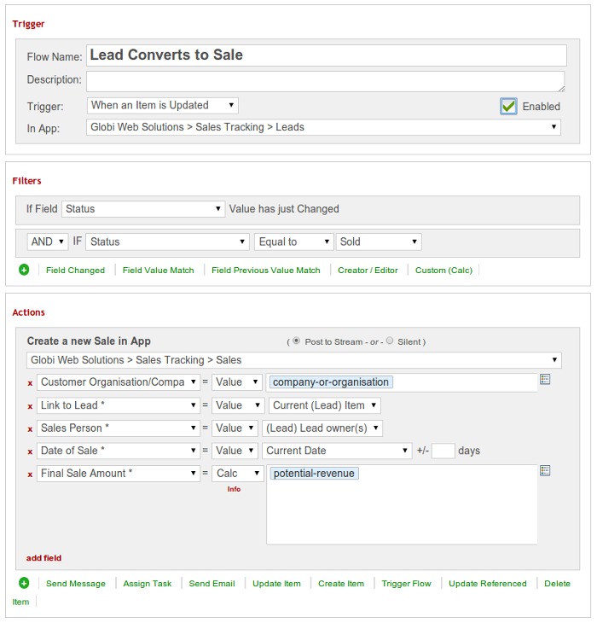The height and width of the screenshot is (623, 597).
Task: Expand the In App dropdown
Action: click(324, 127)
